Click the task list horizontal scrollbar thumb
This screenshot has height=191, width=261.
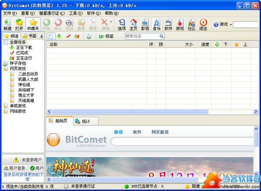click(x=130, y=111)
